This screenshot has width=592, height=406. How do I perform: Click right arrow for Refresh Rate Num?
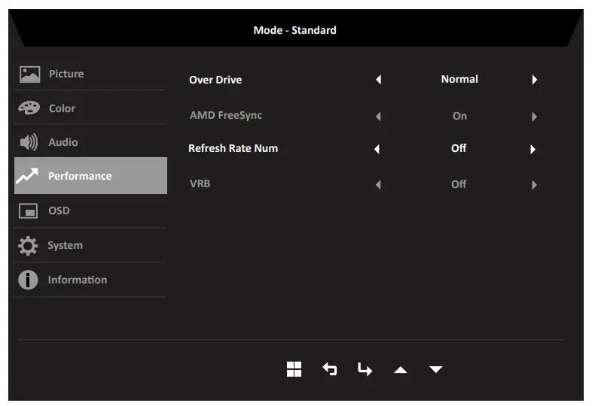pos(532,150)
